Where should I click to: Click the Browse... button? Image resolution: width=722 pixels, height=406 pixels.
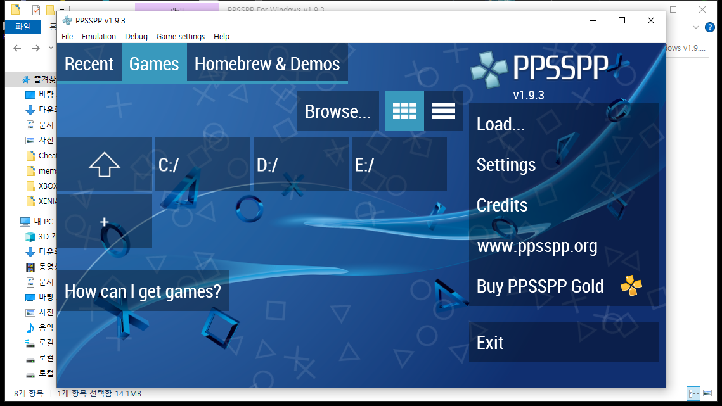pyautogui.click(x=338, y=111)
